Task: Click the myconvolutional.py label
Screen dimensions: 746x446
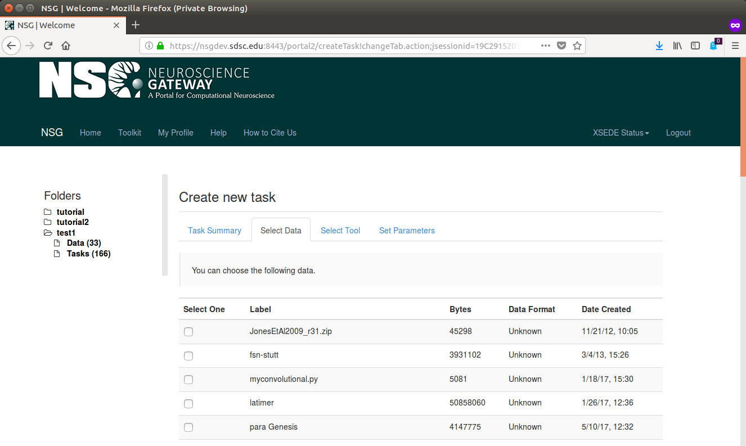Action: (284, 379)
